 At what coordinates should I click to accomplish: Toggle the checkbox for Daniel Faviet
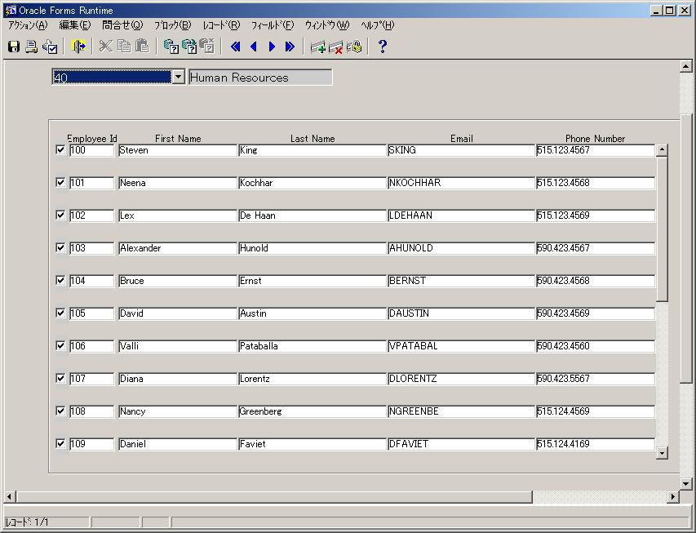[61, 443]
